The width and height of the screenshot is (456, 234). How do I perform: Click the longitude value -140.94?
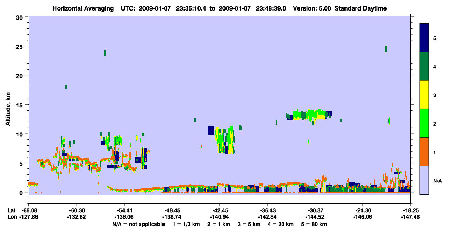[x=219, y=217]
